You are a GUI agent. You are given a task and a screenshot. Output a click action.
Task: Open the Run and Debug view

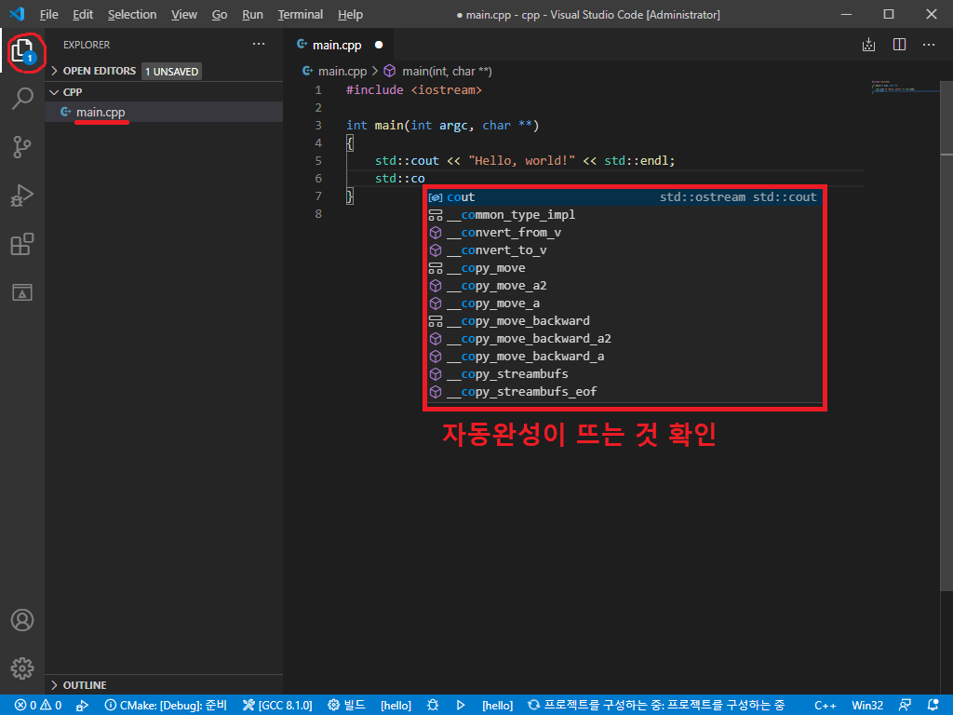point(22,196)
